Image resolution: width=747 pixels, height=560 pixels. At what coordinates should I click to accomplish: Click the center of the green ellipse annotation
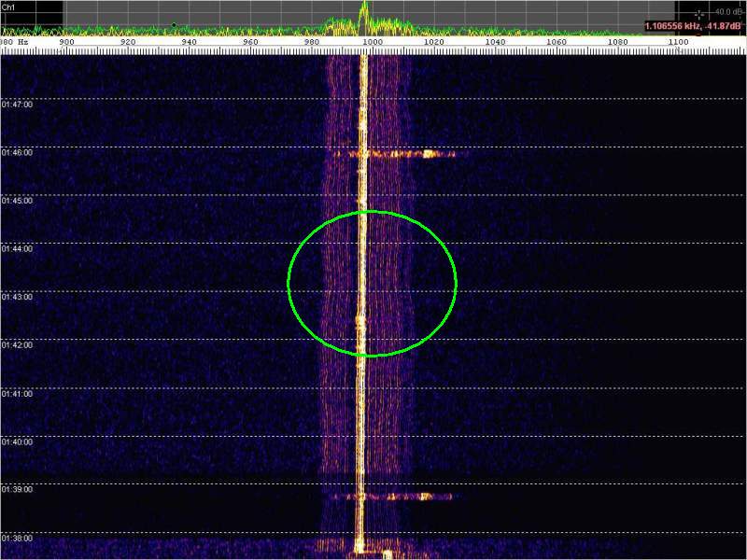pos(372,283)
